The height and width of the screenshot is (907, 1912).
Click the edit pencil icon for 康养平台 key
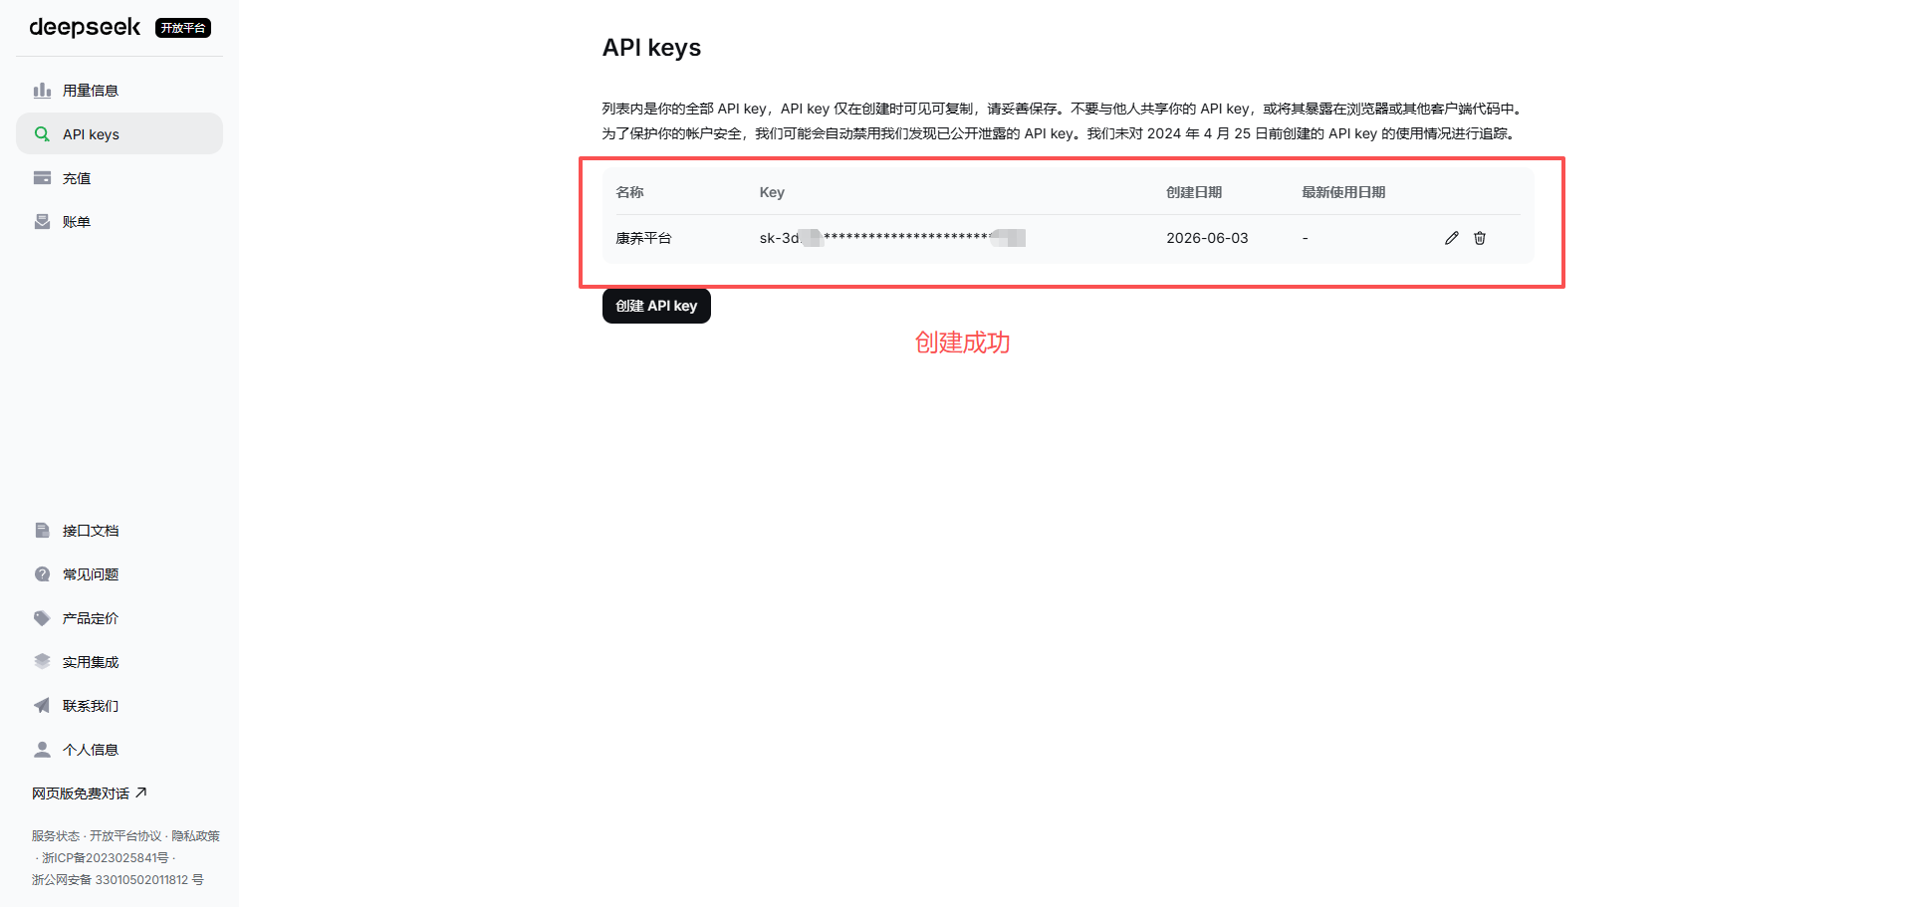[1452, 238]
